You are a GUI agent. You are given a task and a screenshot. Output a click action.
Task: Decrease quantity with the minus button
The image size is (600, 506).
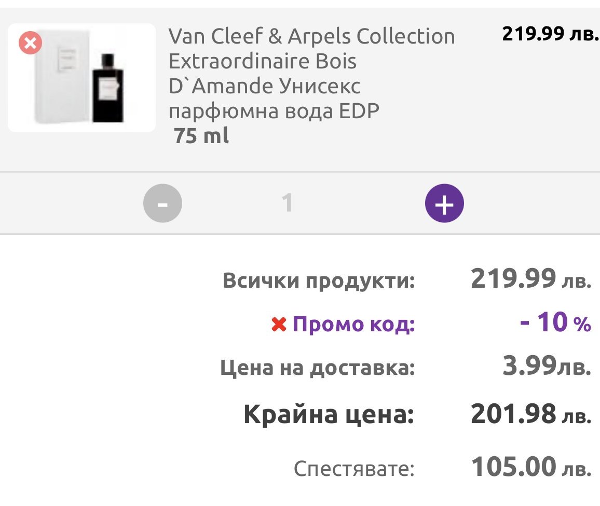(x=162, y=203)
